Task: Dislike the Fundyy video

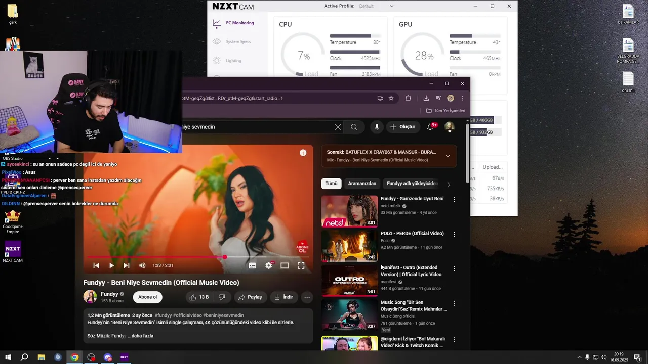Action: coord(222,297)
